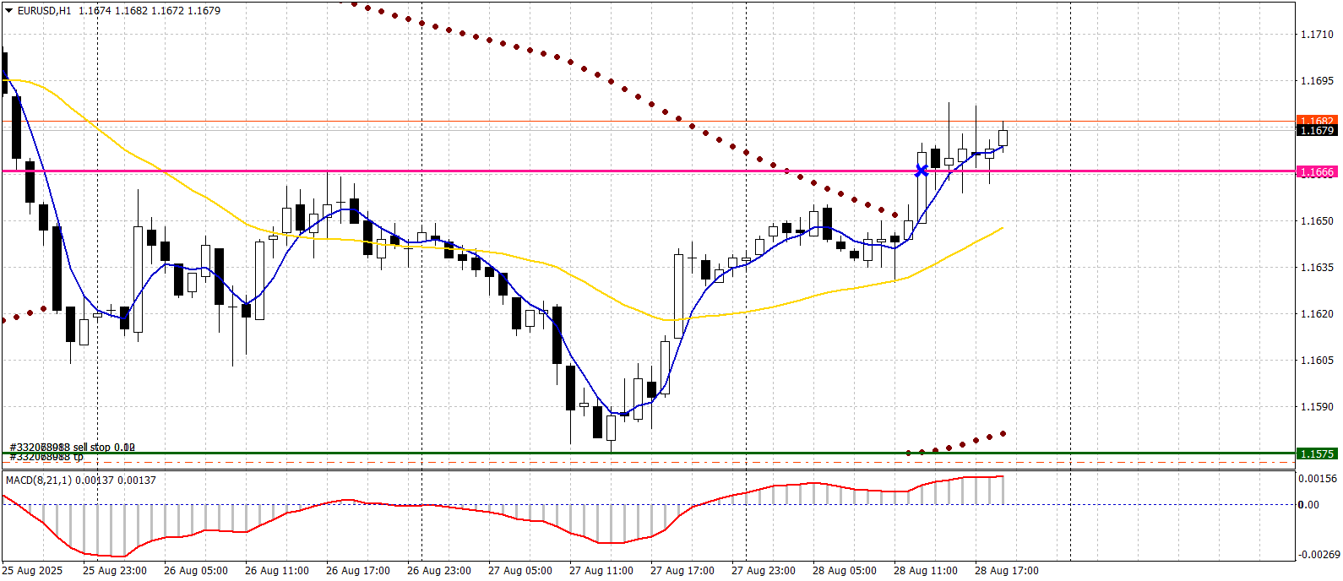Click the 28 Aug 11:00 time label

click(x=926, y=571)
